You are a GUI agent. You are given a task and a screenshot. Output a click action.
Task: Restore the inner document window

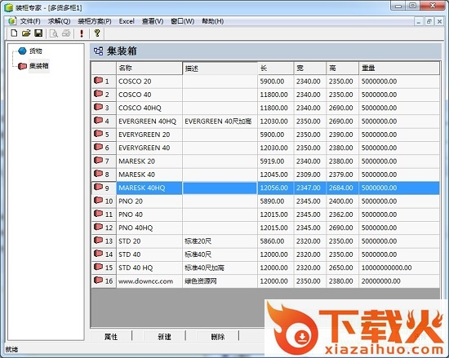coord(429,21)
